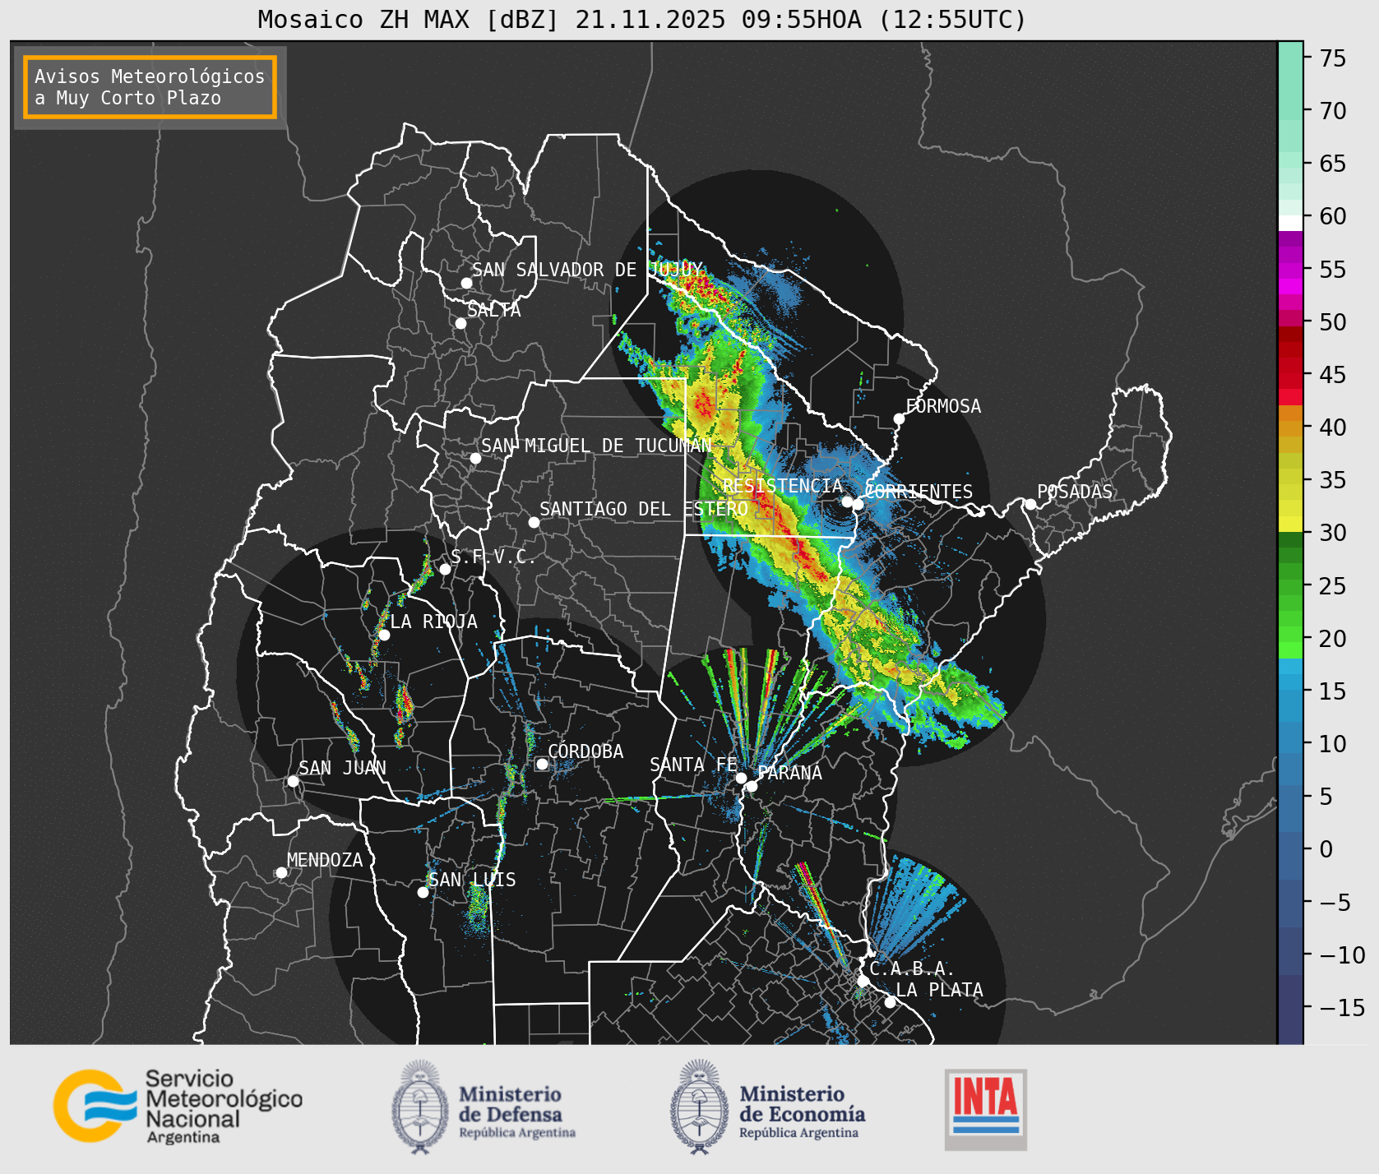This screenshot has width=1379, height=1174.
Task: Click the white 60 dBZ band on the colorbar
Action: 1290,222
